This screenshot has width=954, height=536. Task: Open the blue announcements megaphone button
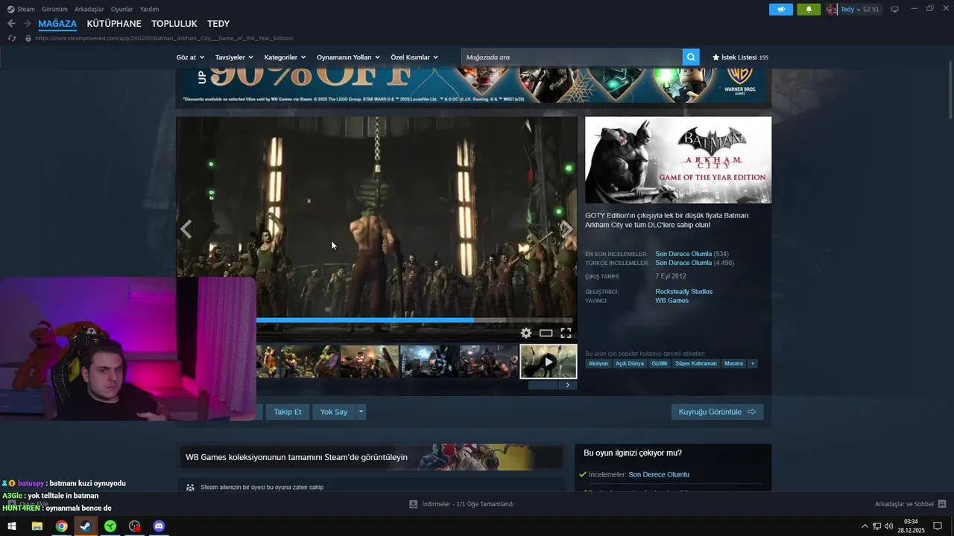click(781, 9)
